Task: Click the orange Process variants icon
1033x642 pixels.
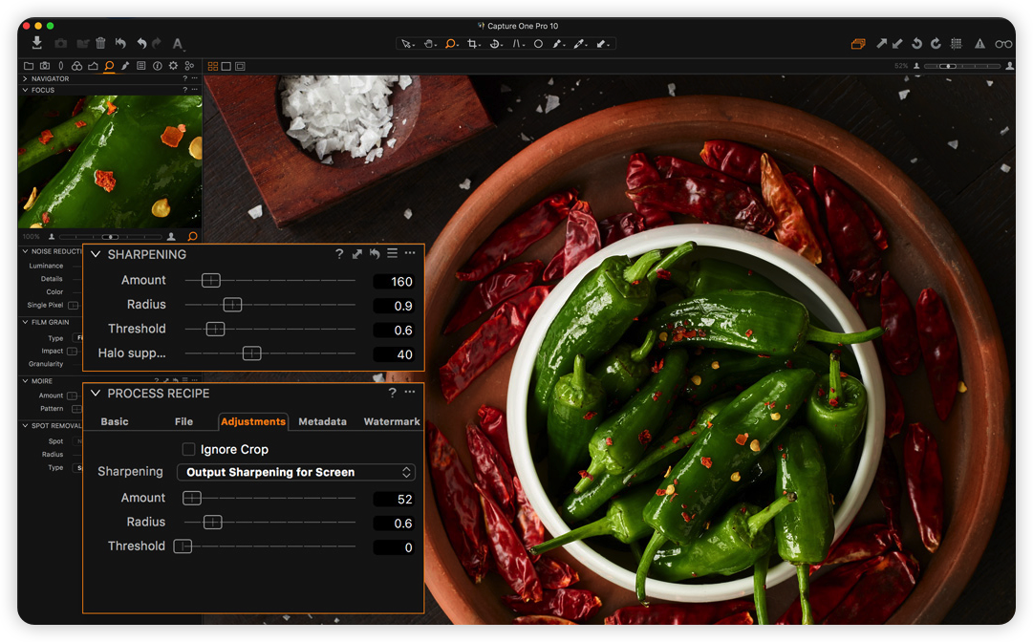Action: 858,44
